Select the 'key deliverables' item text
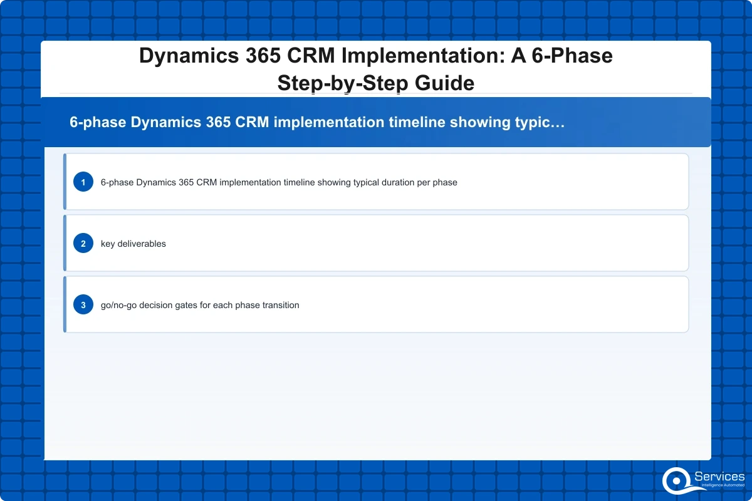The height and width of the screenshot is (501, 752). [133, 244]
